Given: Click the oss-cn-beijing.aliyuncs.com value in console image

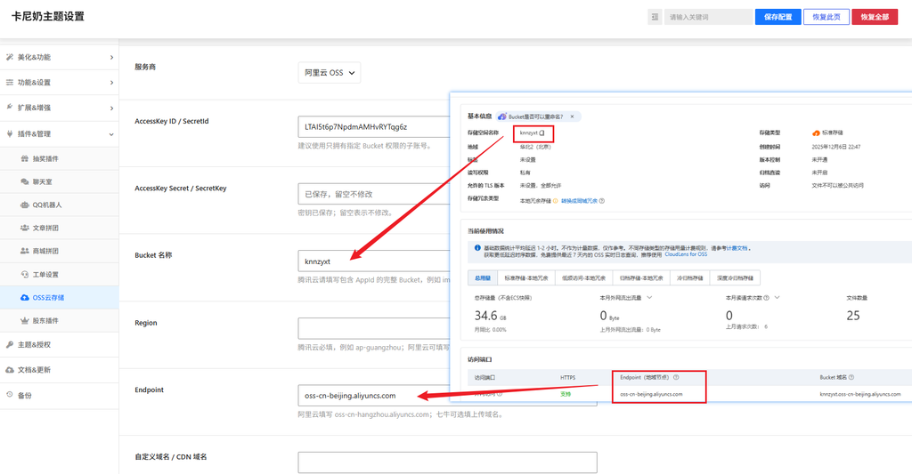Looking at the screenshot, I should pyautogui.click(x=651, y=395).
